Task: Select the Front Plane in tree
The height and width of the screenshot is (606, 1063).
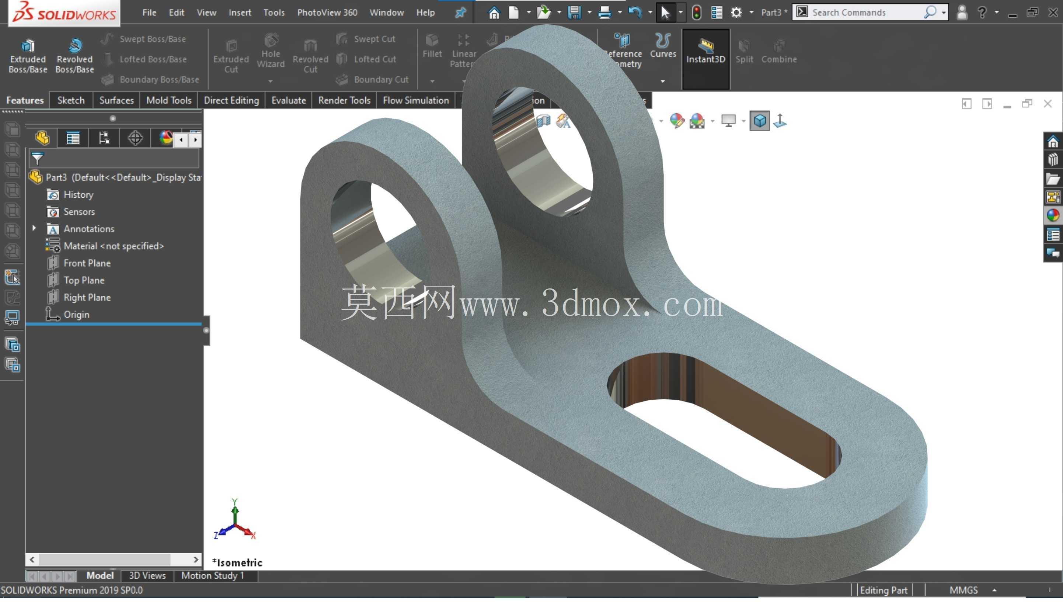Action: click(x=87, y=263)
